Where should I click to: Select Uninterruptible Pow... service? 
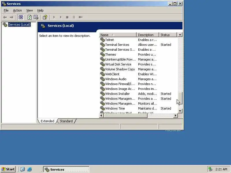tap(120, 59)
